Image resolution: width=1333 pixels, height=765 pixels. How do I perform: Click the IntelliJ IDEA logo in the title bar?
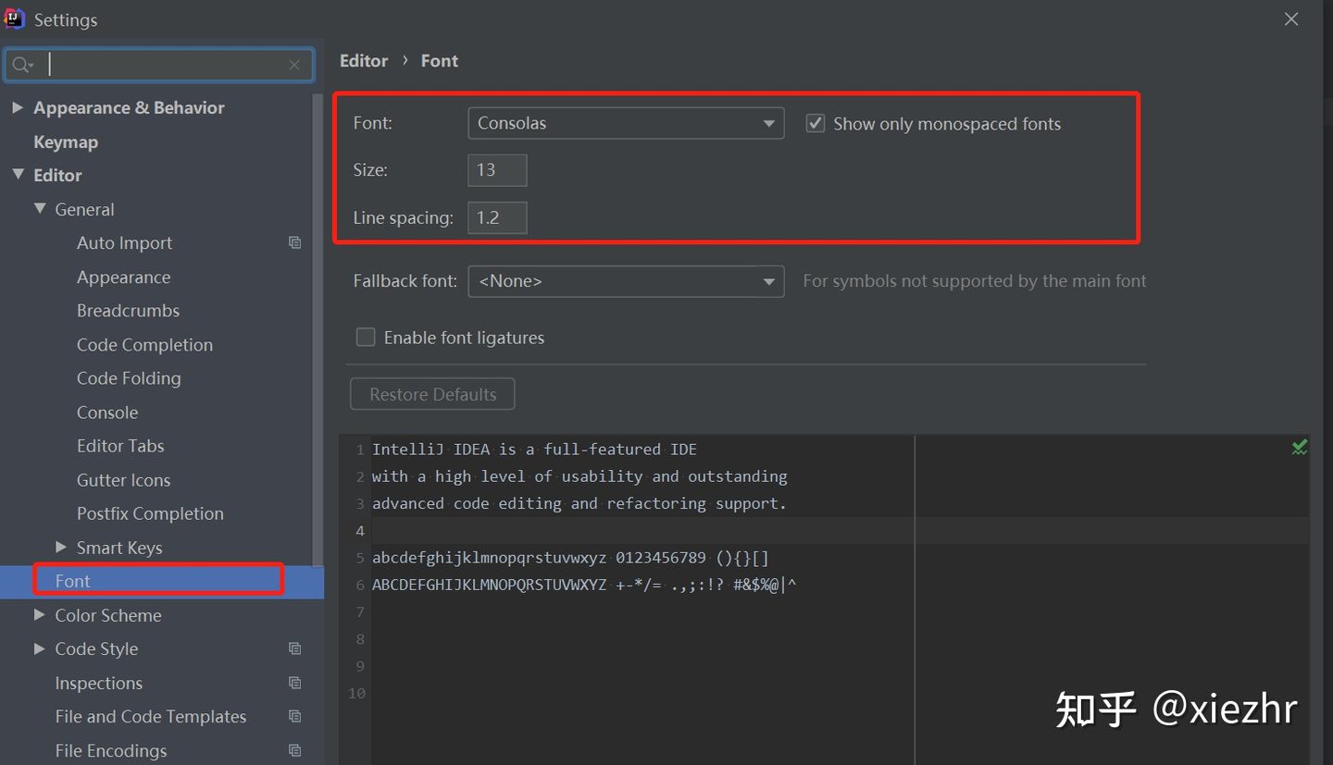pyautogui.click(x=13, y=19)
